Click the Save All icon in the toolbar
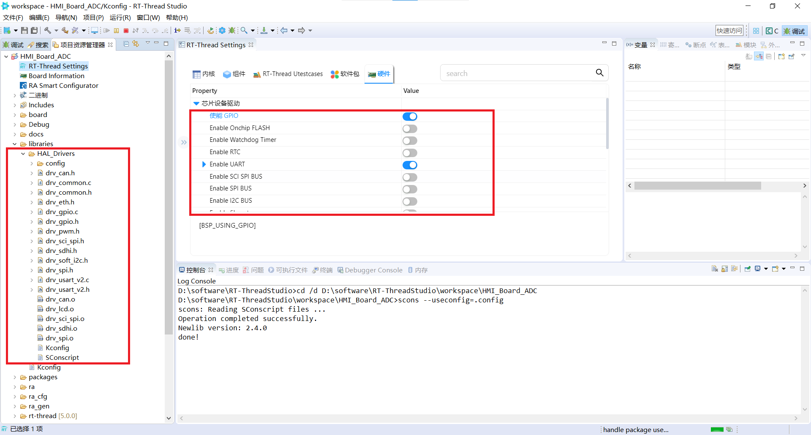 point(35,30)
